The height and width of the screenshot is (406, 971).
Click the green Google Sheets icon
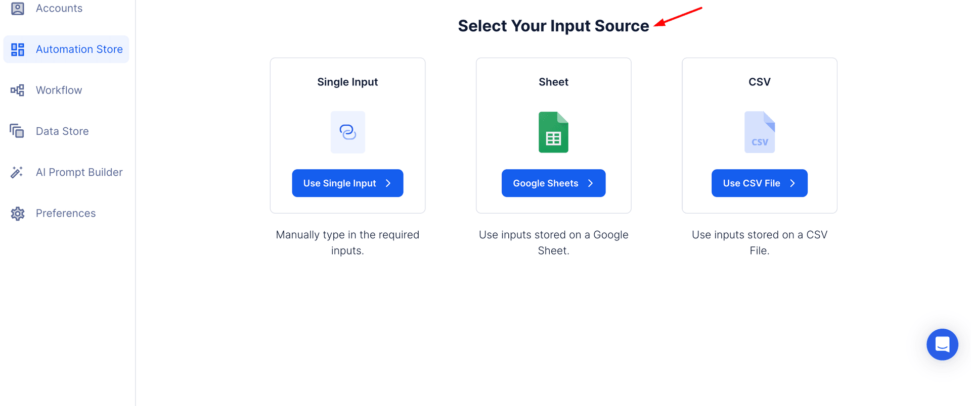point(553,132)
